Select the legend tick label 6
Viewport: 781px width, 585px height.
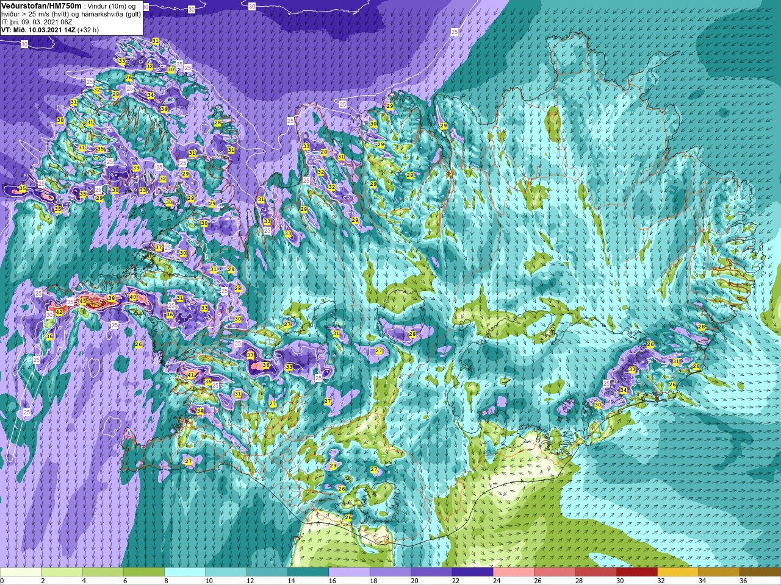pos(124,581)
